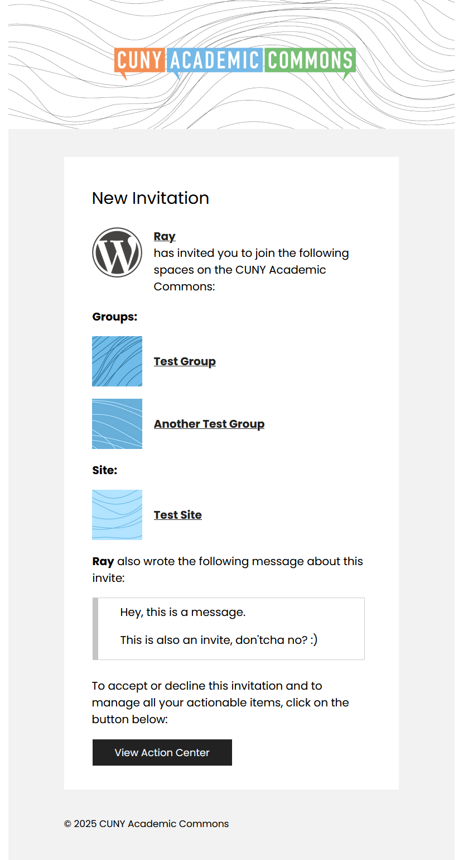Viewport: 463px width, 860px height.
Task: Follow the Another Test Group link
Action: point(209,424)
